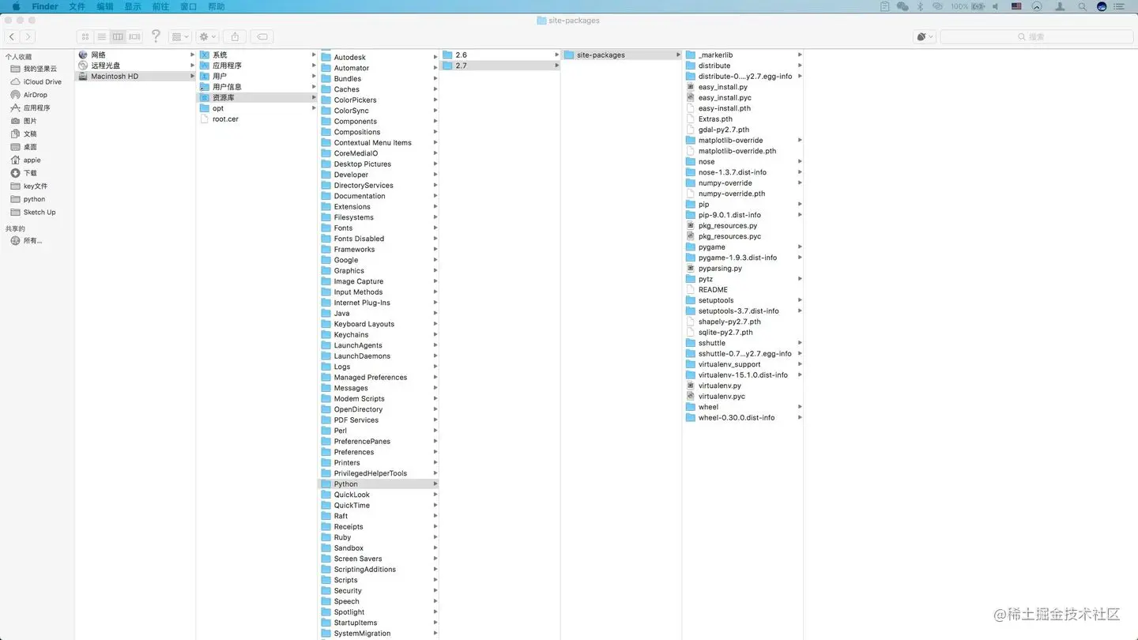Switch to column view
The width and height of the screenshot is (1138, 640).
click(118, 36)
